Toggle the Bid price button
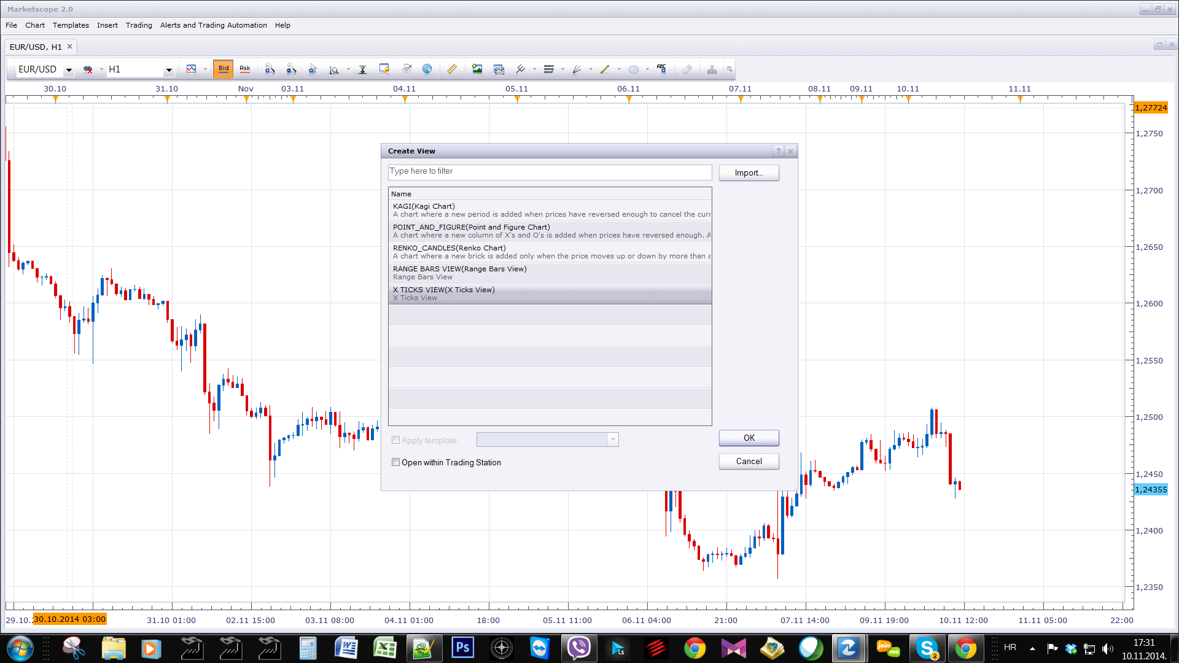This screenshot has width=1179, height=663. [x=224, y=69]
